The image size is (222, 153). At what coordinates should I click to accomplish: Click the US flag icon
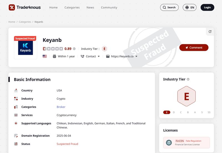pos(45,56)
